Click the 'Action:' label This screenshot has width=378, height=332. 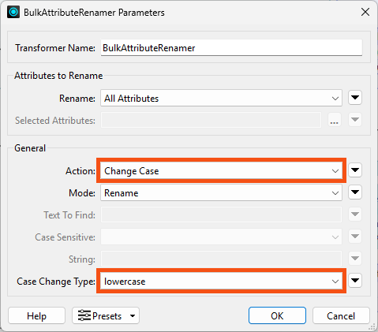(x=80, y=171)
